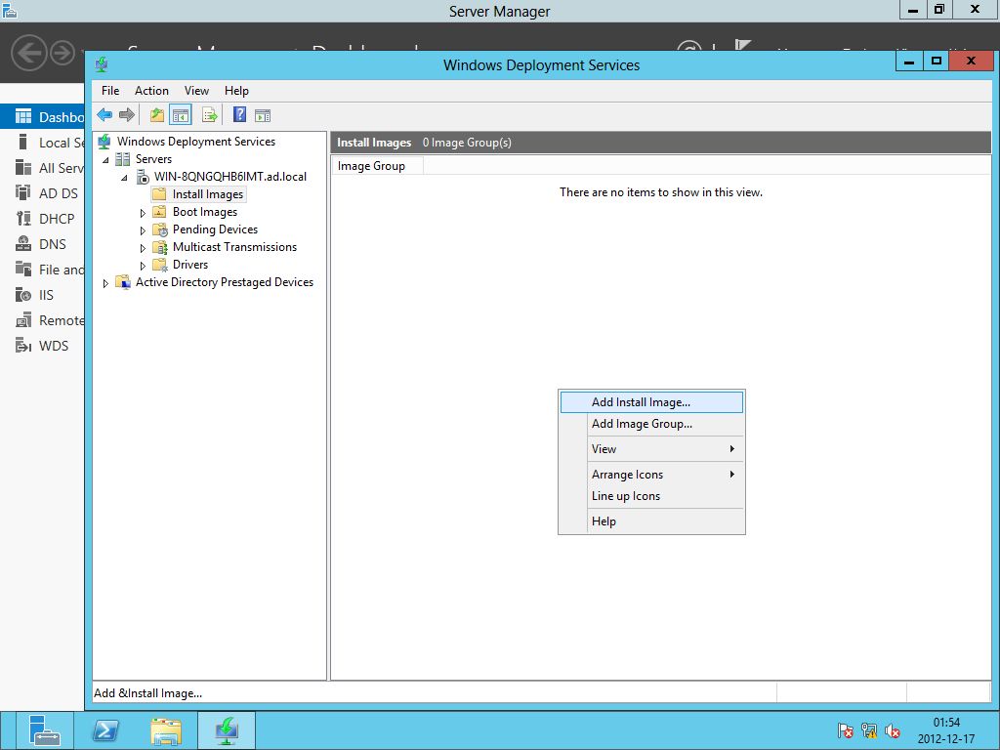Screen dimensions: 1000x750
Task: Click the Windows Deployment Services root node icon
Action: pyautogui.click(x=104, y=142)
